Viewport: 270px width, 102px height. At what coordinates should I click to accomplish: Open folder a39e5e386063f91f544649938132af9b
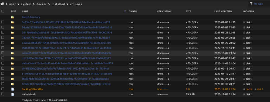coord(66,43)
